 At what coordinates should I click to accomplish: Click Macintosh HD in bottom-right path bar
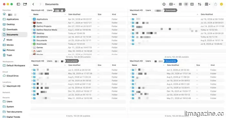pos(136,61)
